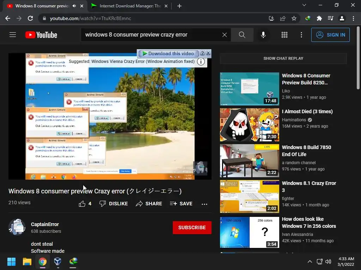Go to the YouTube home logo

point(41,35)
